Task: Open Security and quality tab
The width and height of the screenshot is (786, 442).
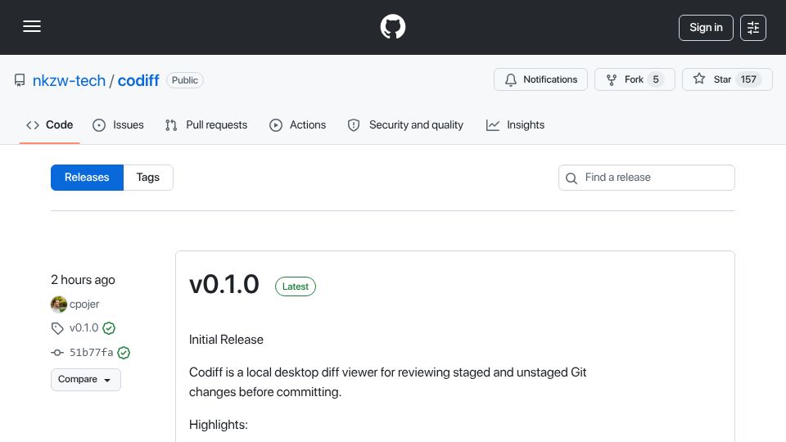Action: tap(405, 124)
